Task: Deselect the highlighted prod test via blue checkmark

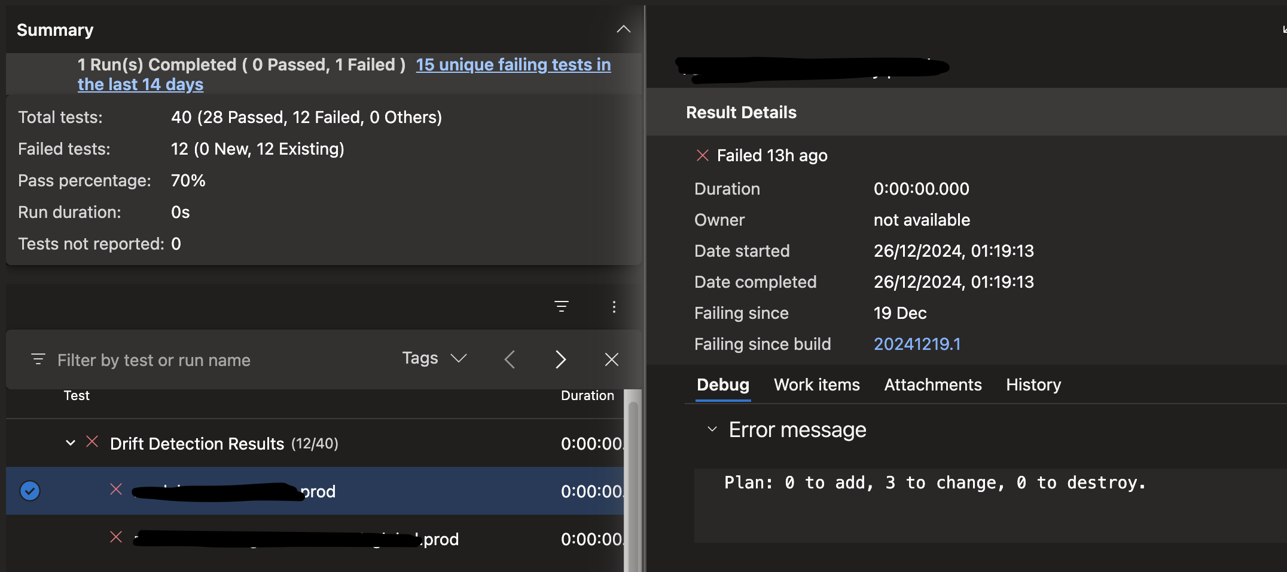Action: tap(30, 490)
